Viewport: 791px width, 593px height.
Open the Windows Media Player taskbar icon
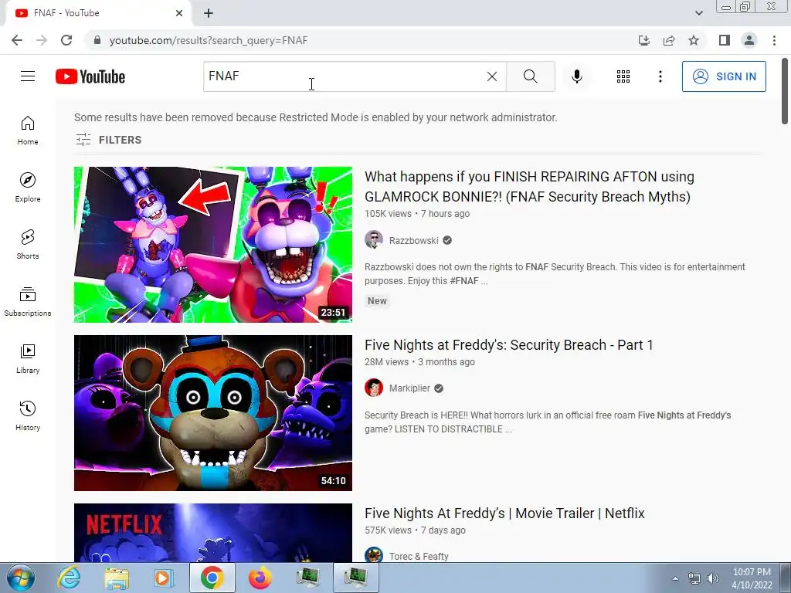coord(164,578)
